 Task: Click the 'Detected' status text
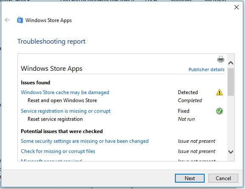coord(188,92)
